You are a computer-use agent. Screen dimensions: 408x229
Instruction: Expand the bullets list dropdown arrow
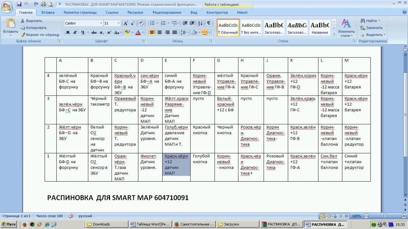pyautogui.click(x=157, y=23)
